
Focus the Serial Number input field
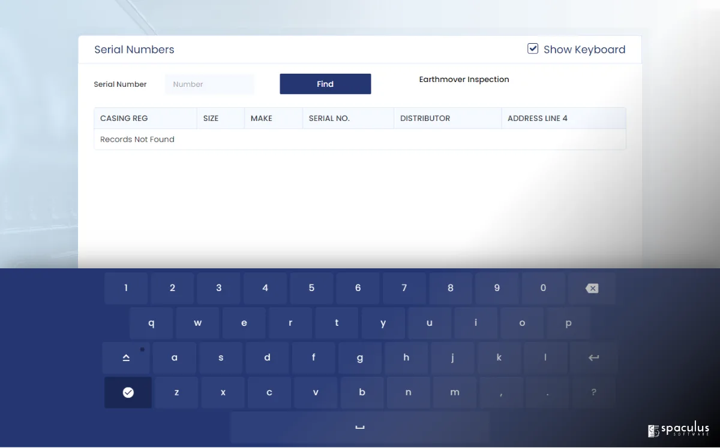tap(209, 84)
